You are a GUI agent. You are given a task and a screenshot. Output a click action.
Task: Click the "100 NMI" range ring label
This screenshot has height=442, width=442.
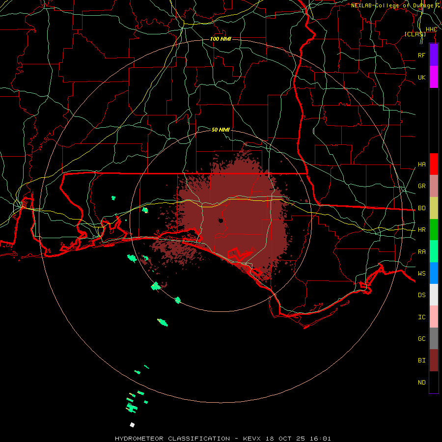(221, 39)
